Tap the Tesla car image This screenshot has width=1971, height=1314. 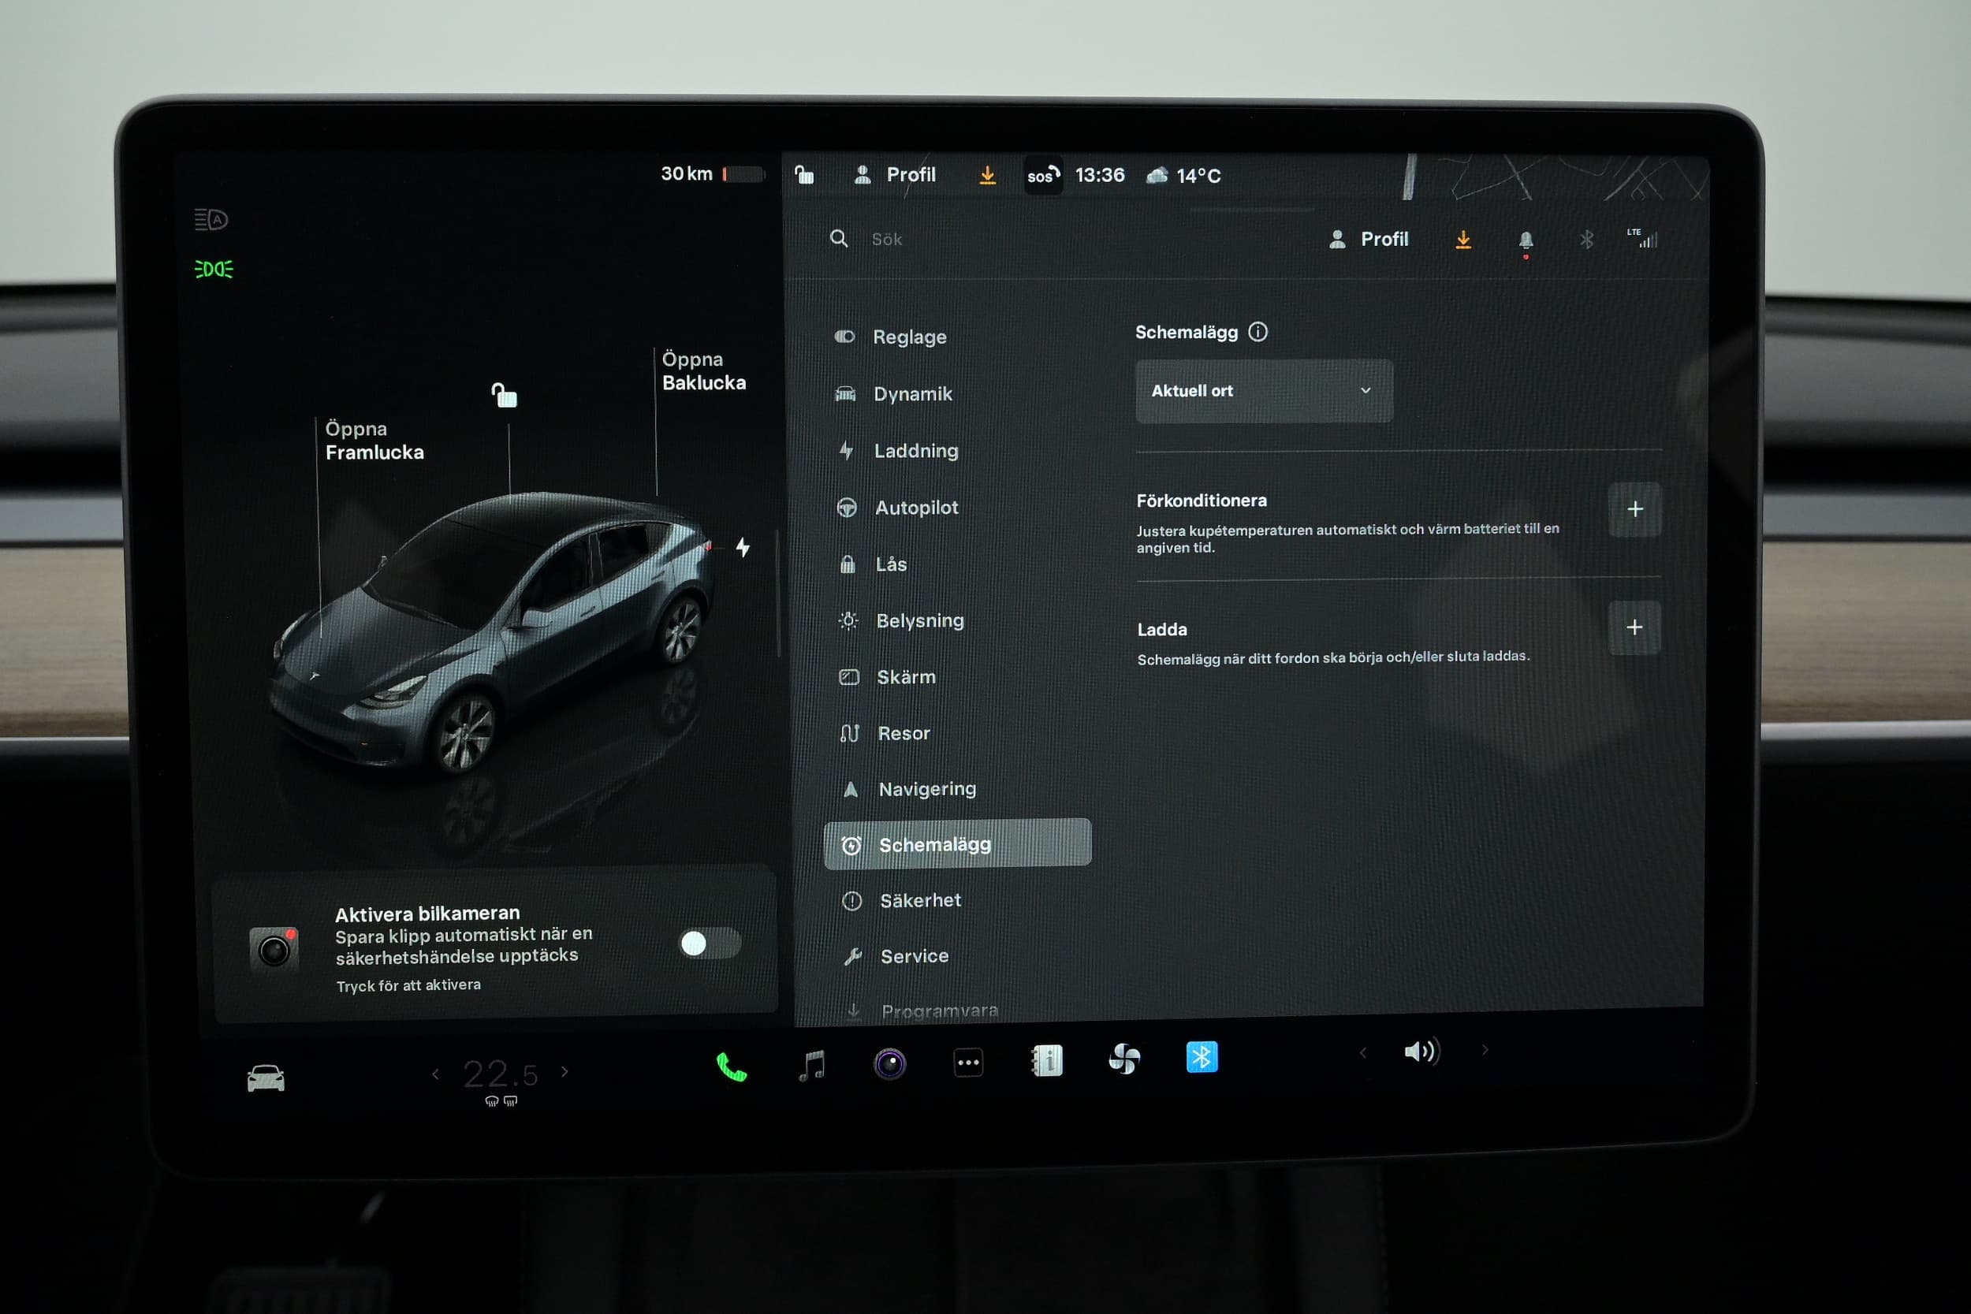(x=494, y=633)
